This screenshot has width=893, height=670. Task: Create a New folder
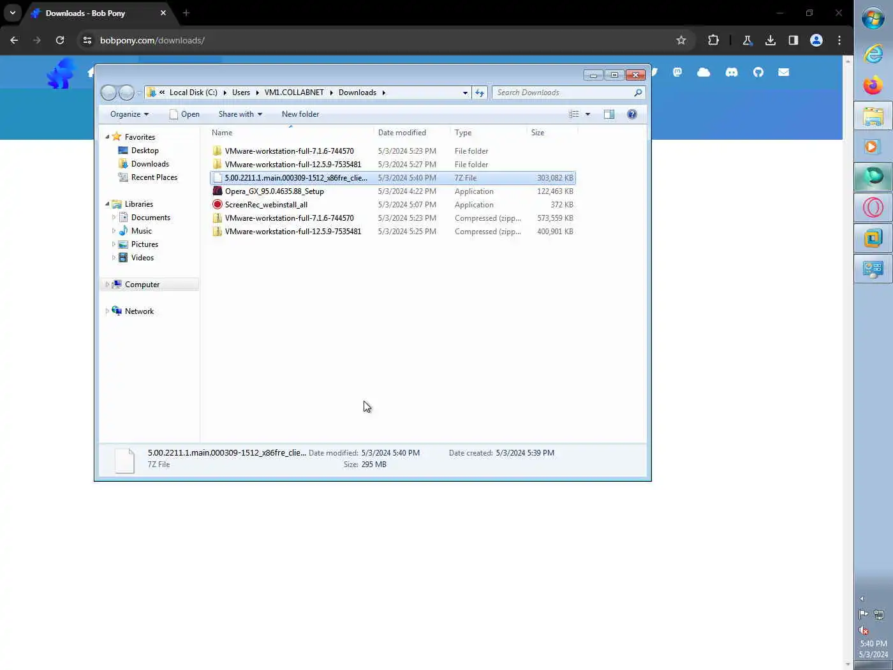click(x=300, y=114)
